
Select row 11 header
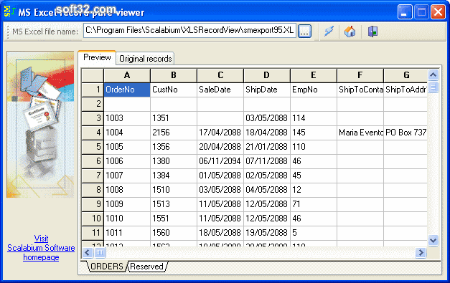coord(93,233)
